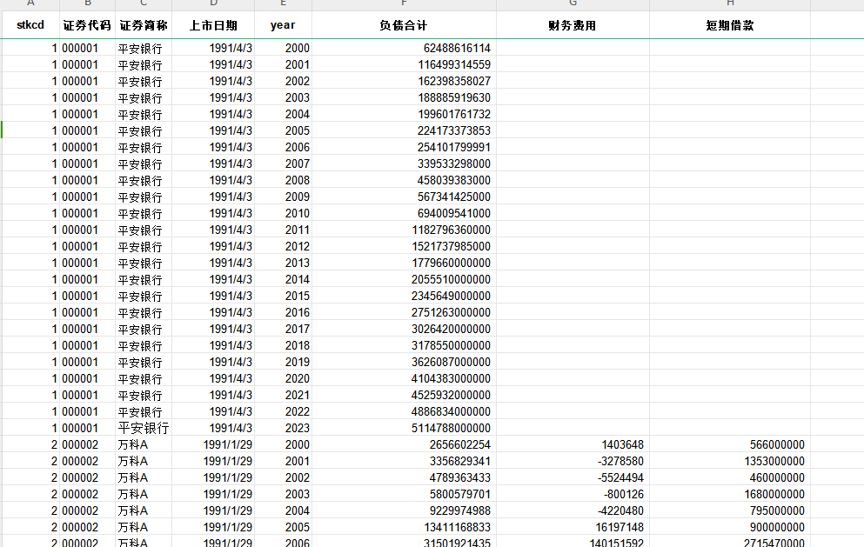This screenshot has height=547, width=864.
Task: Click the cell with value 162398358027
Action: click(404, 81)
